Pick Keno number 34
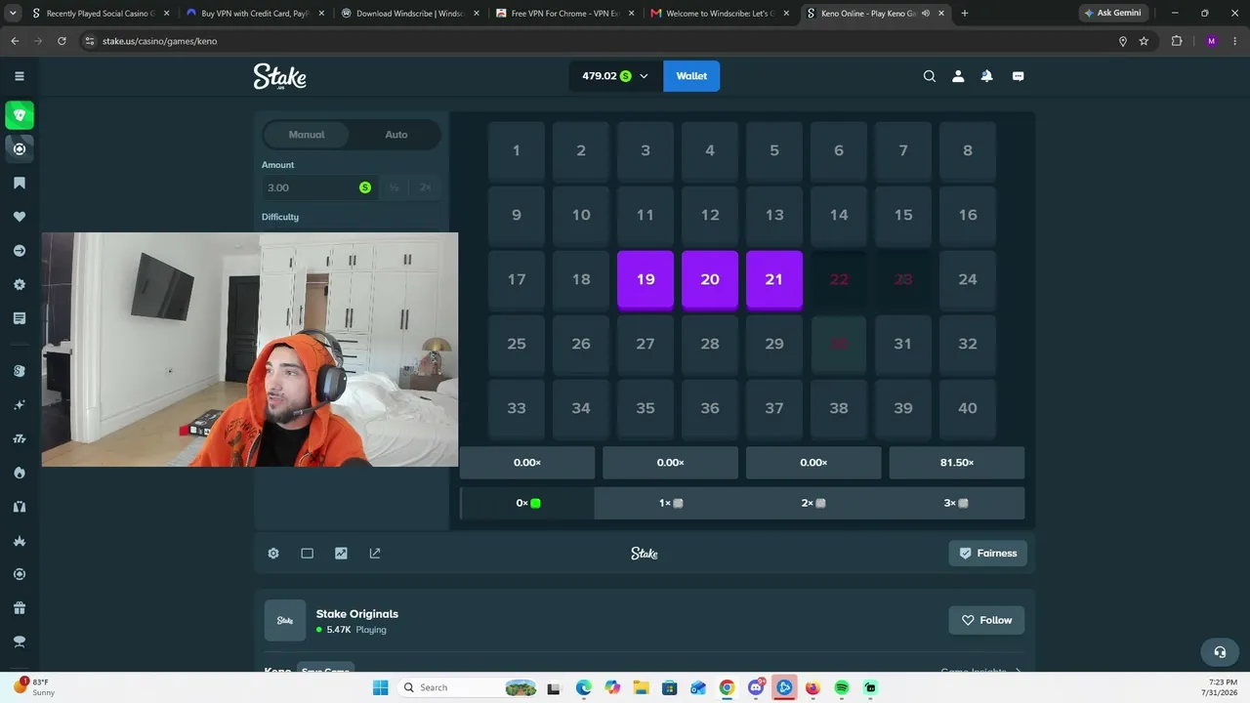Screen dimensions: 1250x703 581,408
